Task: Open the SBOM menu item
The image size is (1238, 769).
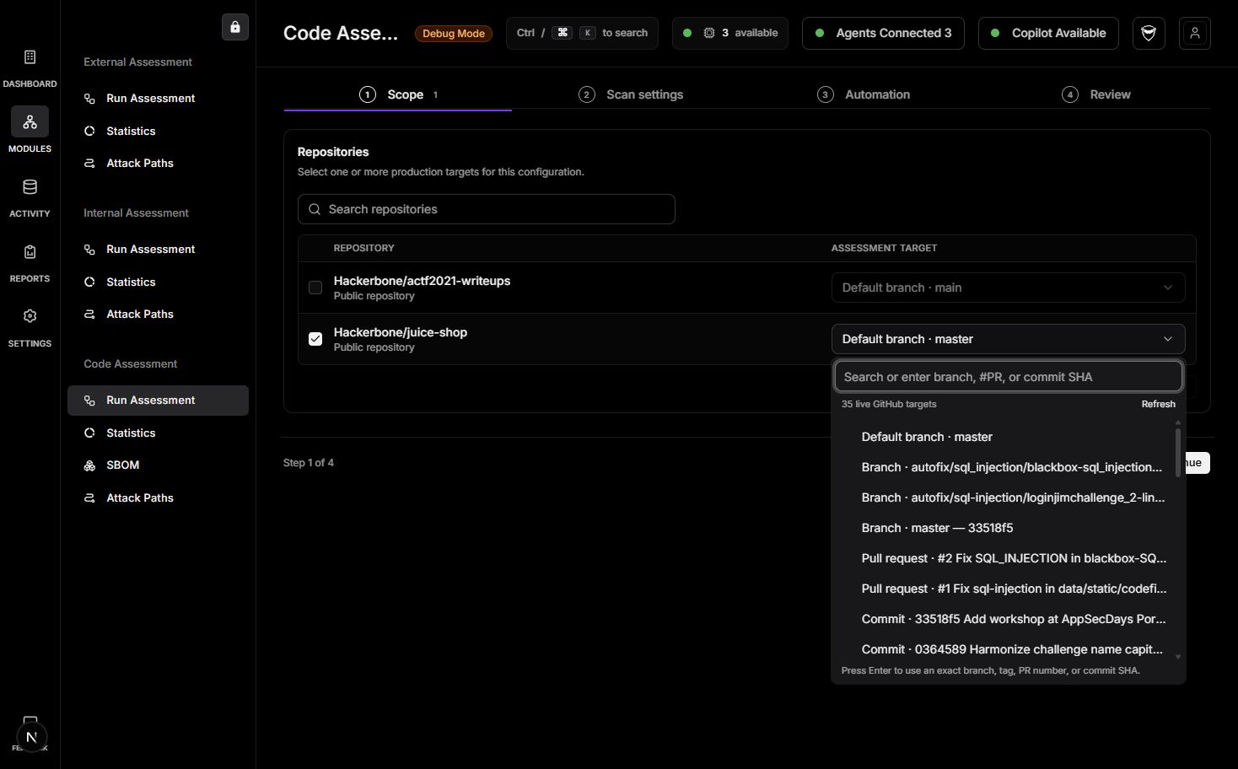Action: (158, 465)
